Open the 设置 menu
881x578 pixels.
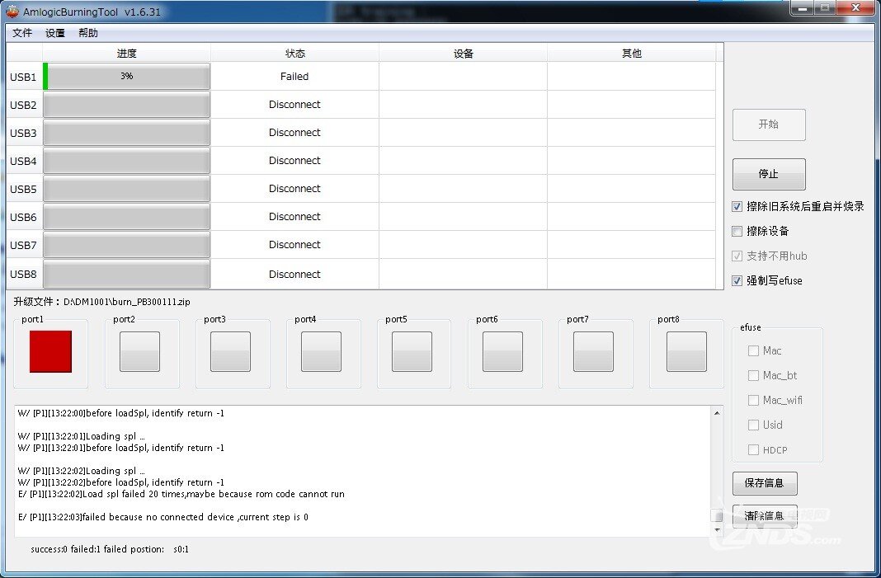coord(55,33)
